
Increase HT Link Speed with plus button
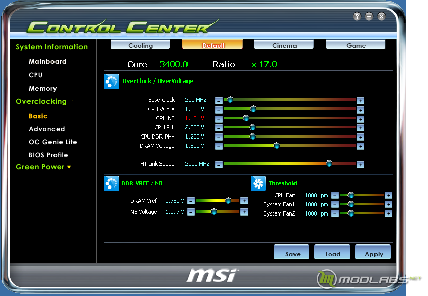click(360, 165)
